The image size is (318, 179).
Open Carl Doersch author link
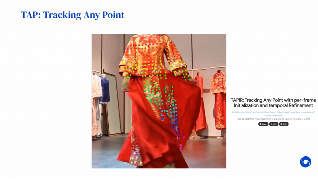click(238, 112)
